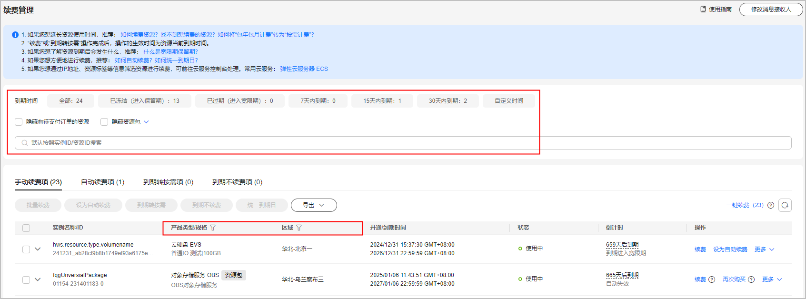Viewport: 806px width, 299px height.
Task: Open link 什么是宽限期保留期?
Action: pyautogui.click(x=170, y=52)
